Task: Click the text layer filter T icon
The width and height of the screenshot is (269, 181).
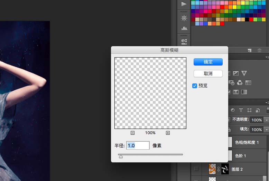Action: coord(241,110)
